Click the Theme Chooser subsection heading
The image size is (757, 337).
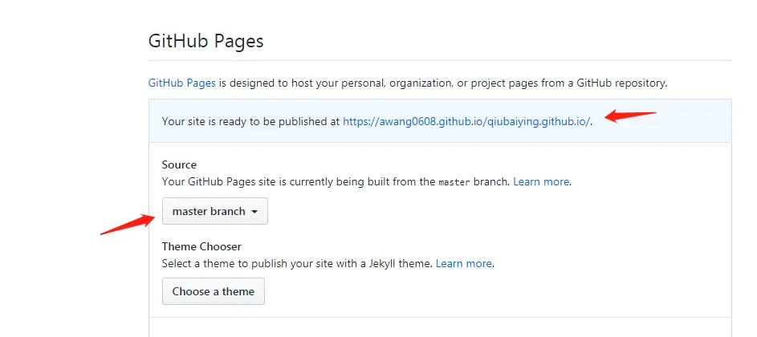tap(201, 246)
